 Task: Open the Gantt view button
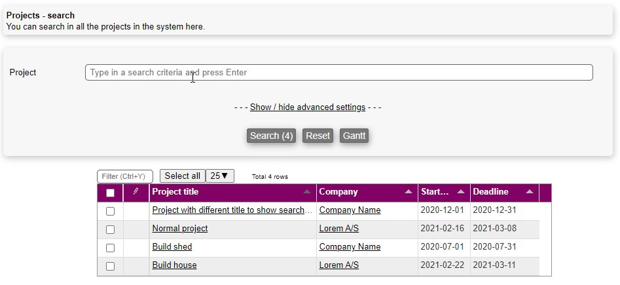point(354,136)
